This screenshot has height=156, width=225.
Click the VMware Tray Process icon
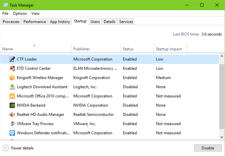pyautogui.click(x=12, y=124)
